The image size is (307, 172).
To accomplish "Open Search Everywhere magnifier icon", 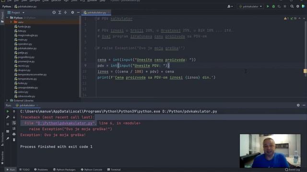I will [x=292, y=6].
